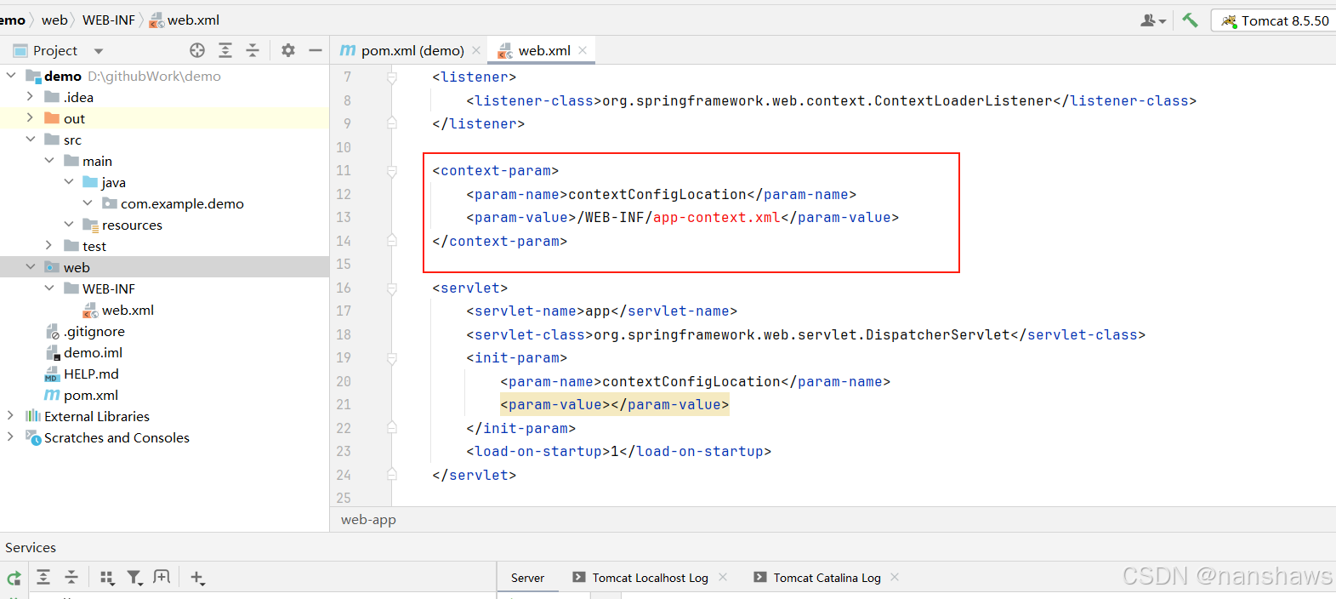Click the Filter funnel icon in Services

pyautogui.click(x=134, y=578)
